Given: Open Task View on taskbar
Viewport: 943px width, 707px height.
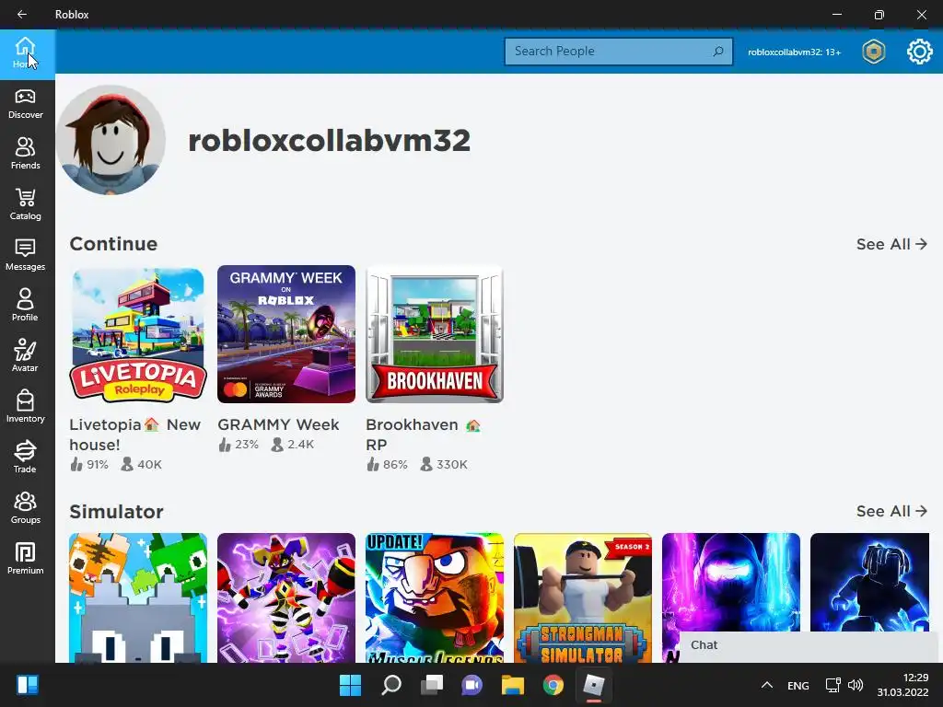Looking at the screenshot, I should 431,685.
